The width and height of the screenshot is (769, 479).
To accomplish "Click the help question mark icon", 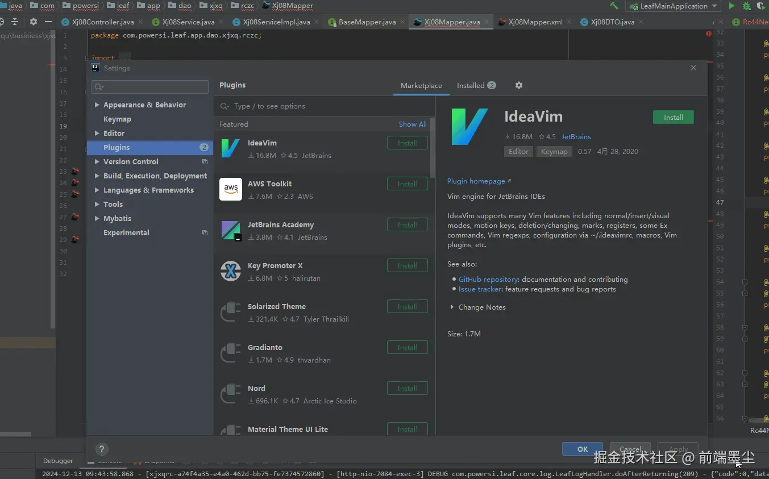I will pos(102,449).
